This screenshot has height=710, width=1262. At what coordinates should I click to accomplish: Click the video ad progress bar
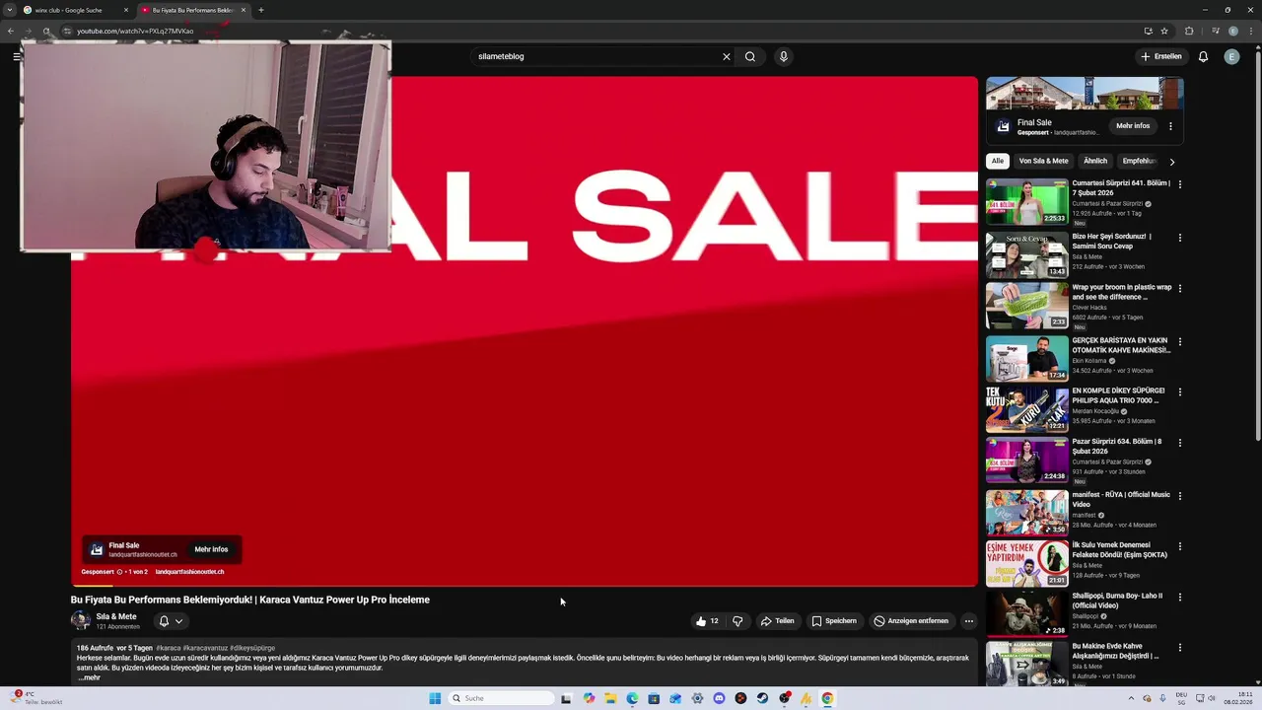(524, 586)
